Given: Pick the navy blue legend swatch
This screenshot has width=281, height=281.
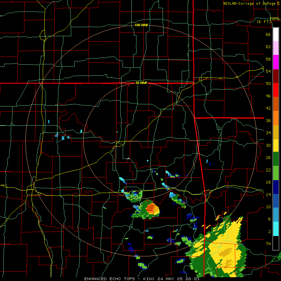Looking at the screenshot, I should [x=276, y=187].
